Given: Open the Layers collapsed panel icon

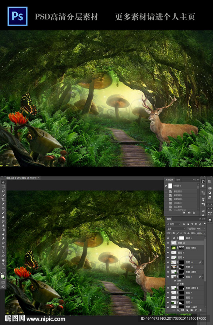Looking at the screenshot, I should click(210, 220).
